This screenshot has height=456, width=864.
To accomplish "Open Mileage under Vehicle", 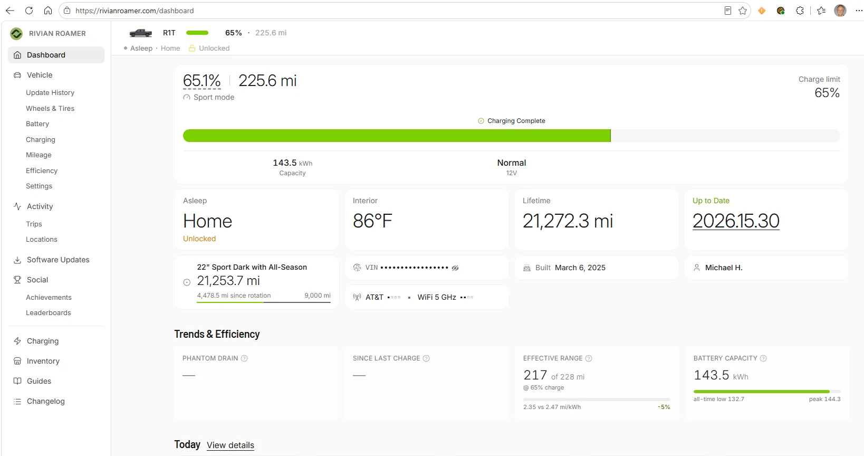I will tap(39, 155).
